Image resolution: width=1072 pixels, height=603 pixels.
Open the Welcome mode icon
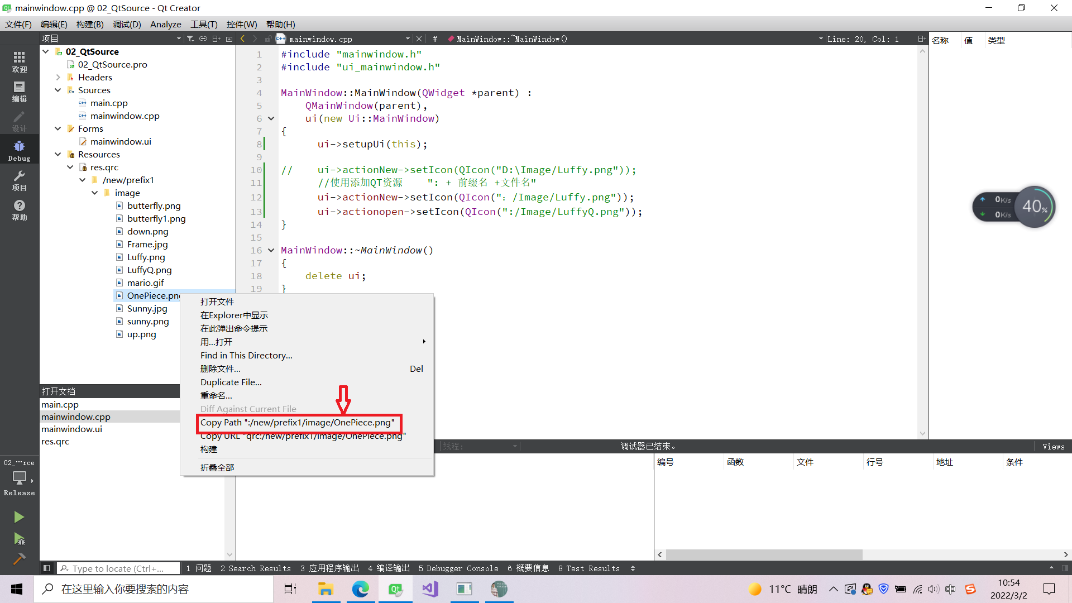click(x=19, y=61)
